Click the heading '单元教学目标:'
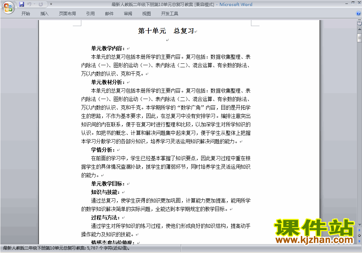This screenshot has width=362, height=253. tap(108, 184)
